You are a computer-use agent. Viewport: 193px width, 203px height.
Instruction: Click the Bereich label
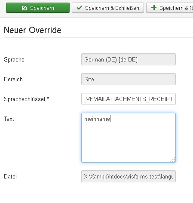click(x=13, y=79)
